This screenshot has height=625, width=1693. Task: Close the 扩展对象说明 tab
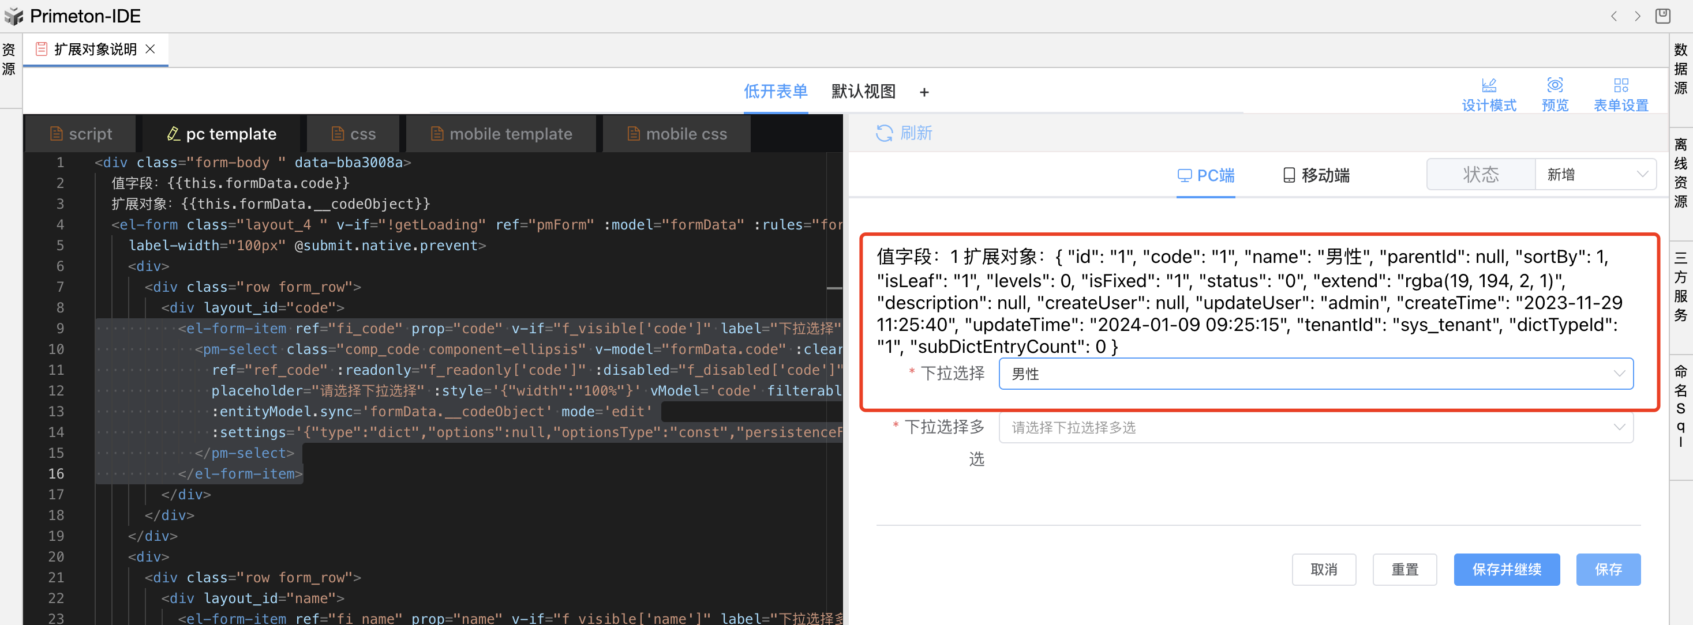[151, 49]
